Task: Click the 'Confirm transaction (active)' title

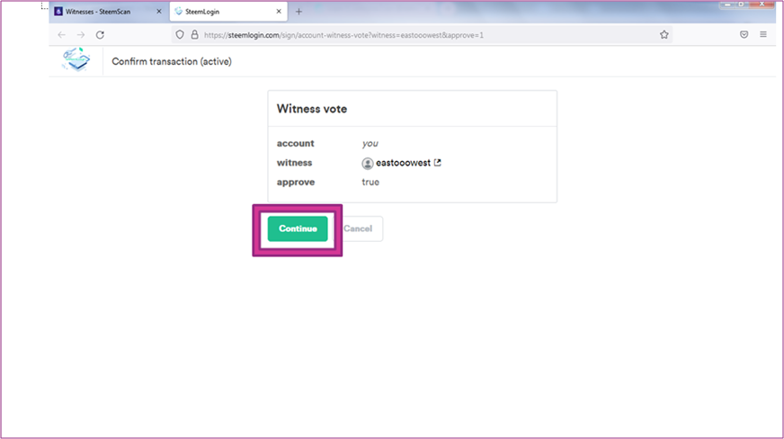Action: click(172, 61)
